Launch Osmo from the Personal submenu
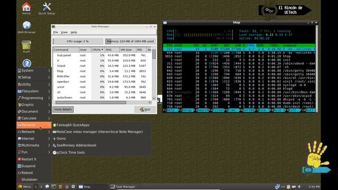The width and height of the screenshot is (338, 190). click(x=101, y=138)
